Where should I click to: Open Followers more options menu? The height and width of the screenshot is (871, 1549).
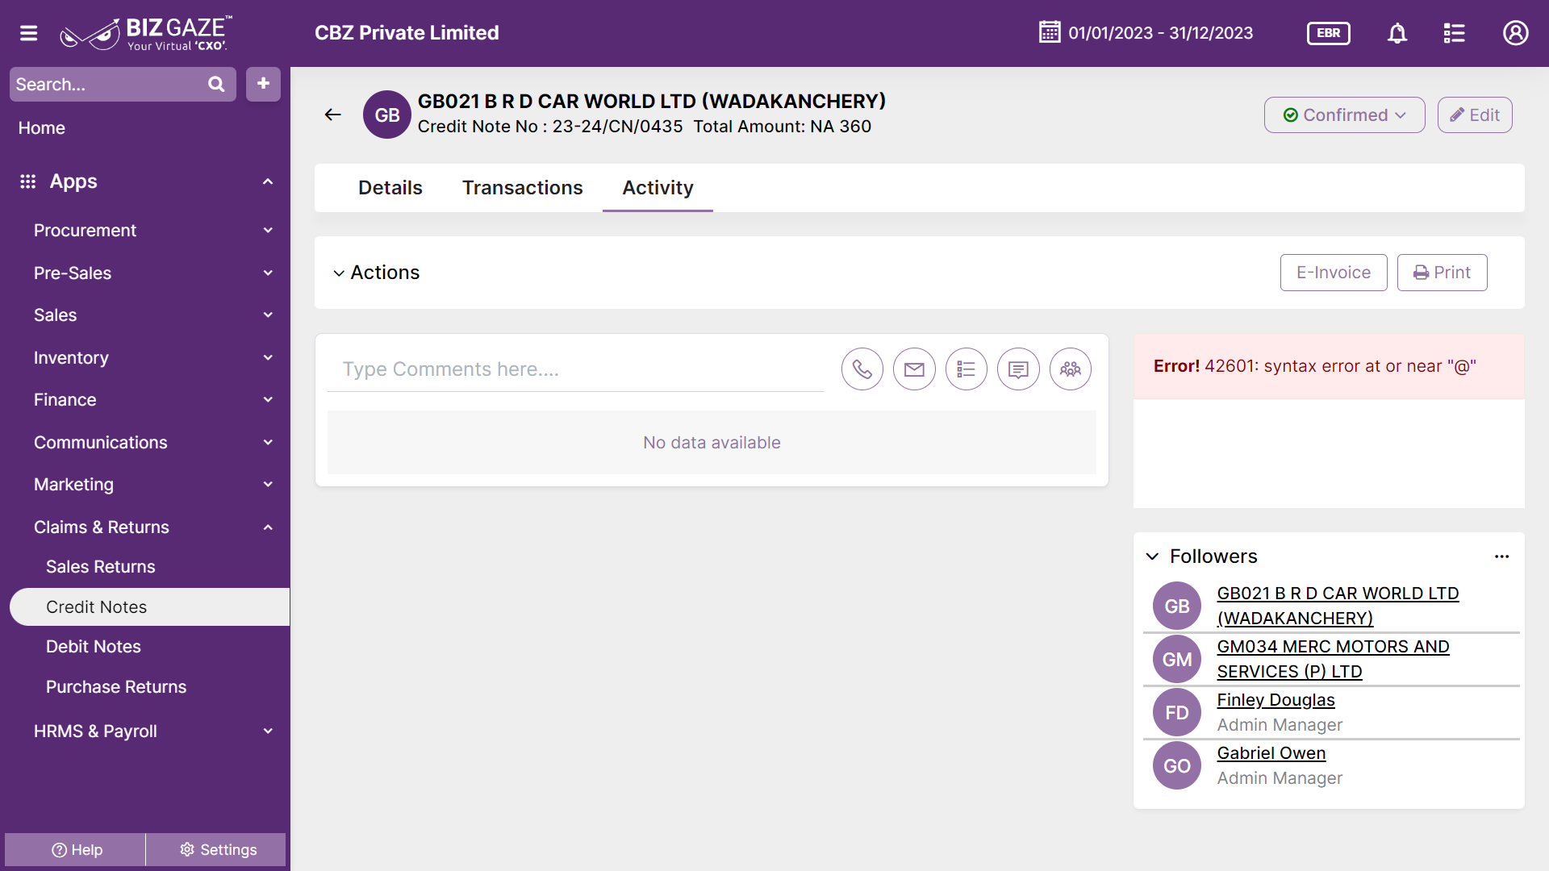pyautogui.click(x=1501, y=556)
